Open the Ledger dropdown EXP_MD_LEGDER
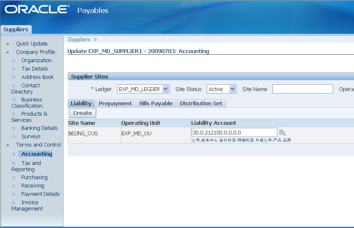The image size is (354, 228). click(x=143, y=89)
